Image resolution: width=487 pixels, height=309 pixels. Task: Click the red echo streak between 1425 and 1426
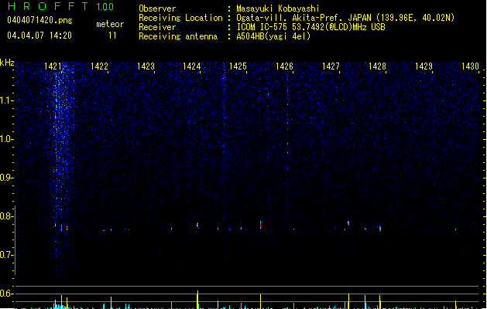[261, 225]
